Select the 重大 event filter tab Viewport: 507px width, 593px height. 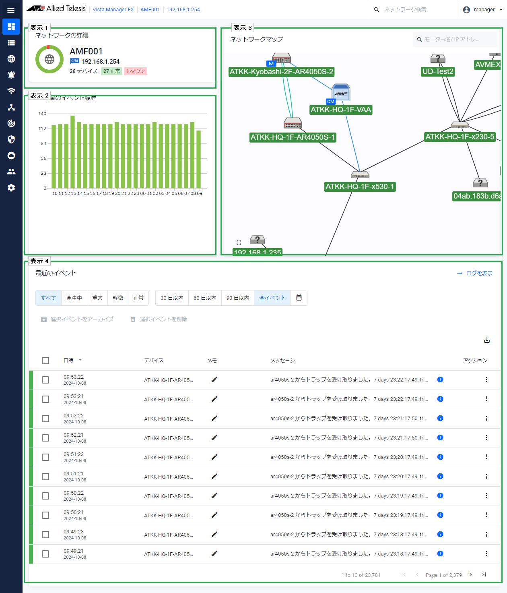[97, 298]
